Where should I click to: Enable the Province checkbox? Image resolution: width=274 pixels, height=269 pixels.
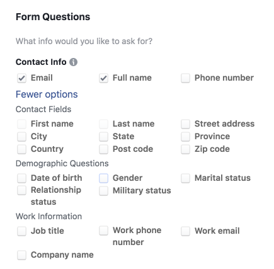(185, 137)
